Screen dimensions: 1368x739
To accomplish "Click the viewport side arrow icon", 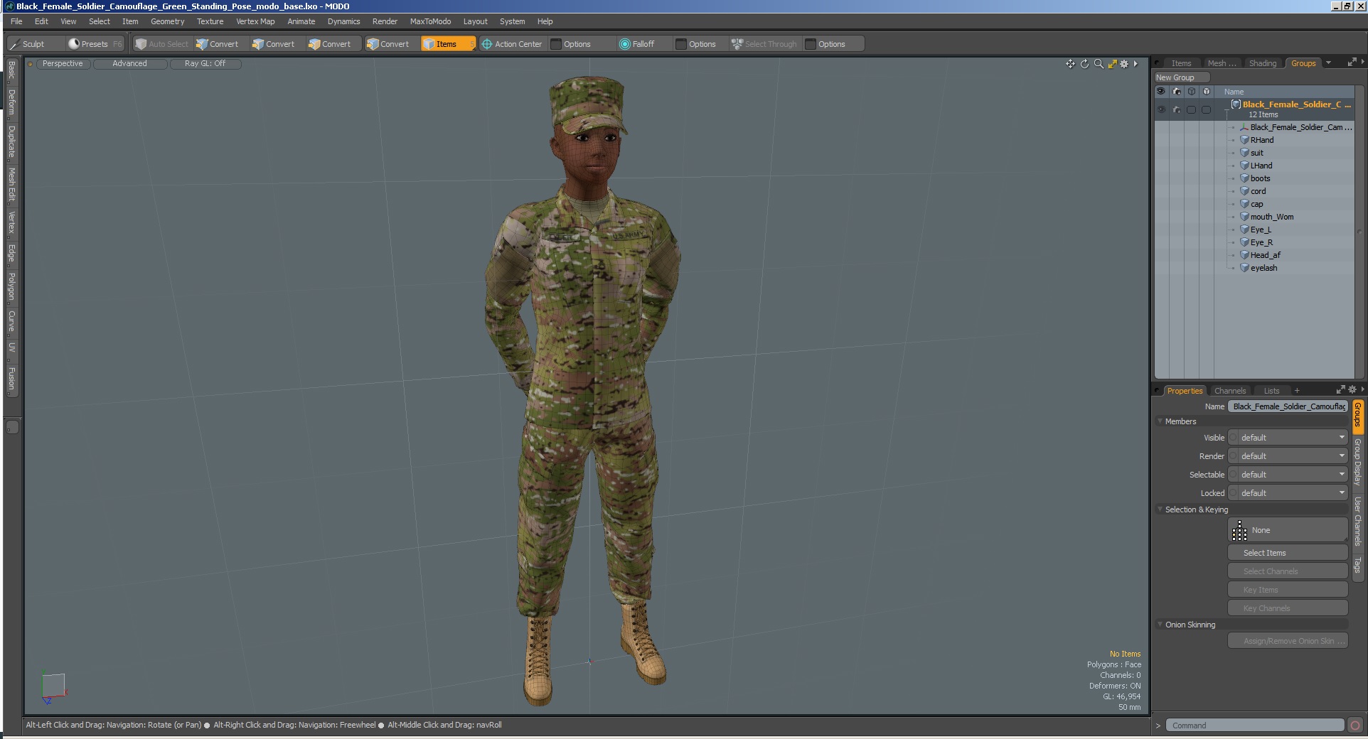I will (x=1135, y=64).
